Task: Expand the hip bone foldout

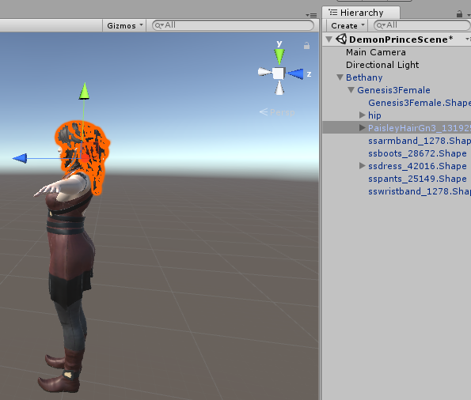Action: (x=363, y=115)
